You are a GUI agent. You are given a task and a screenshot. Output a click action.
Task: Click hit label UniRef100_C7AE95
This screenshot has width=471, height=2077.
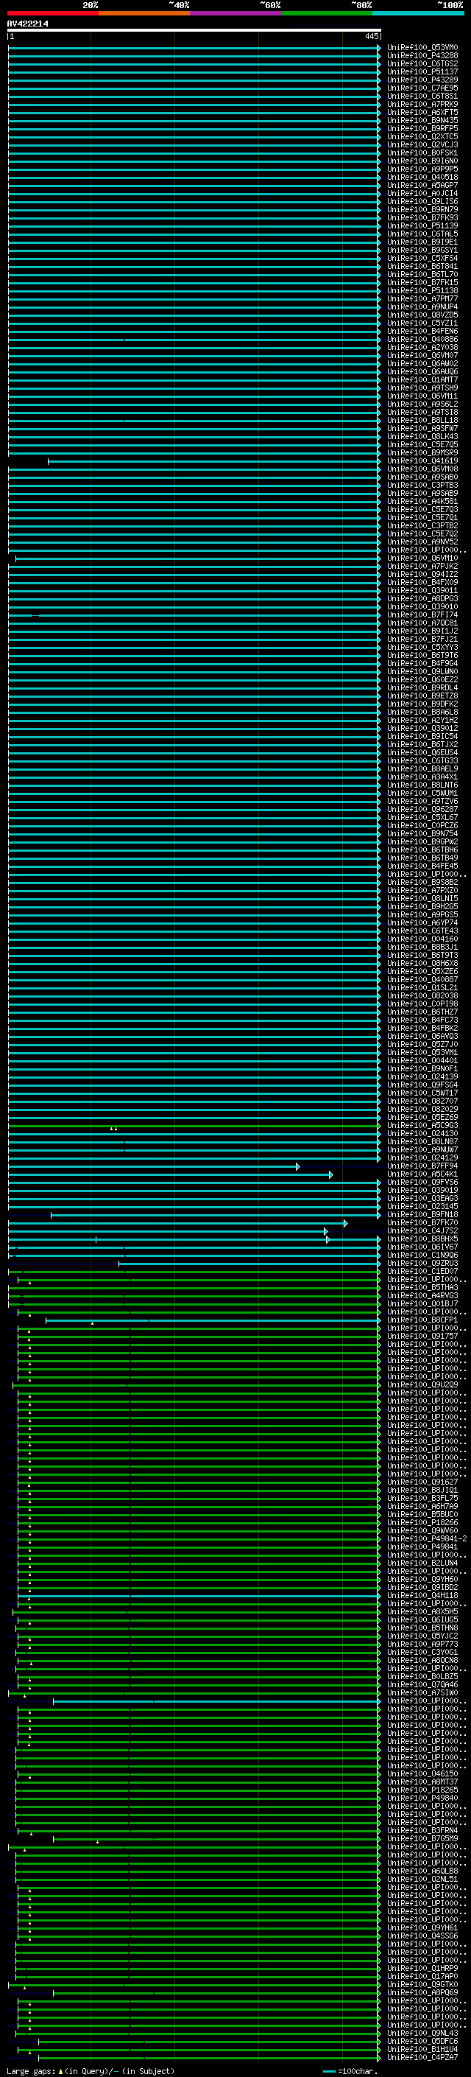click(422, 88)
